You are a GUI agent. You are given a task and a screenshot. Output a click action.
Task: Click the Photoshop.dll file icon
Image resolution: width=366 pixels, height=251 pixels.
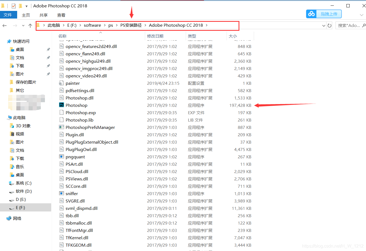(x=62, y=98)
